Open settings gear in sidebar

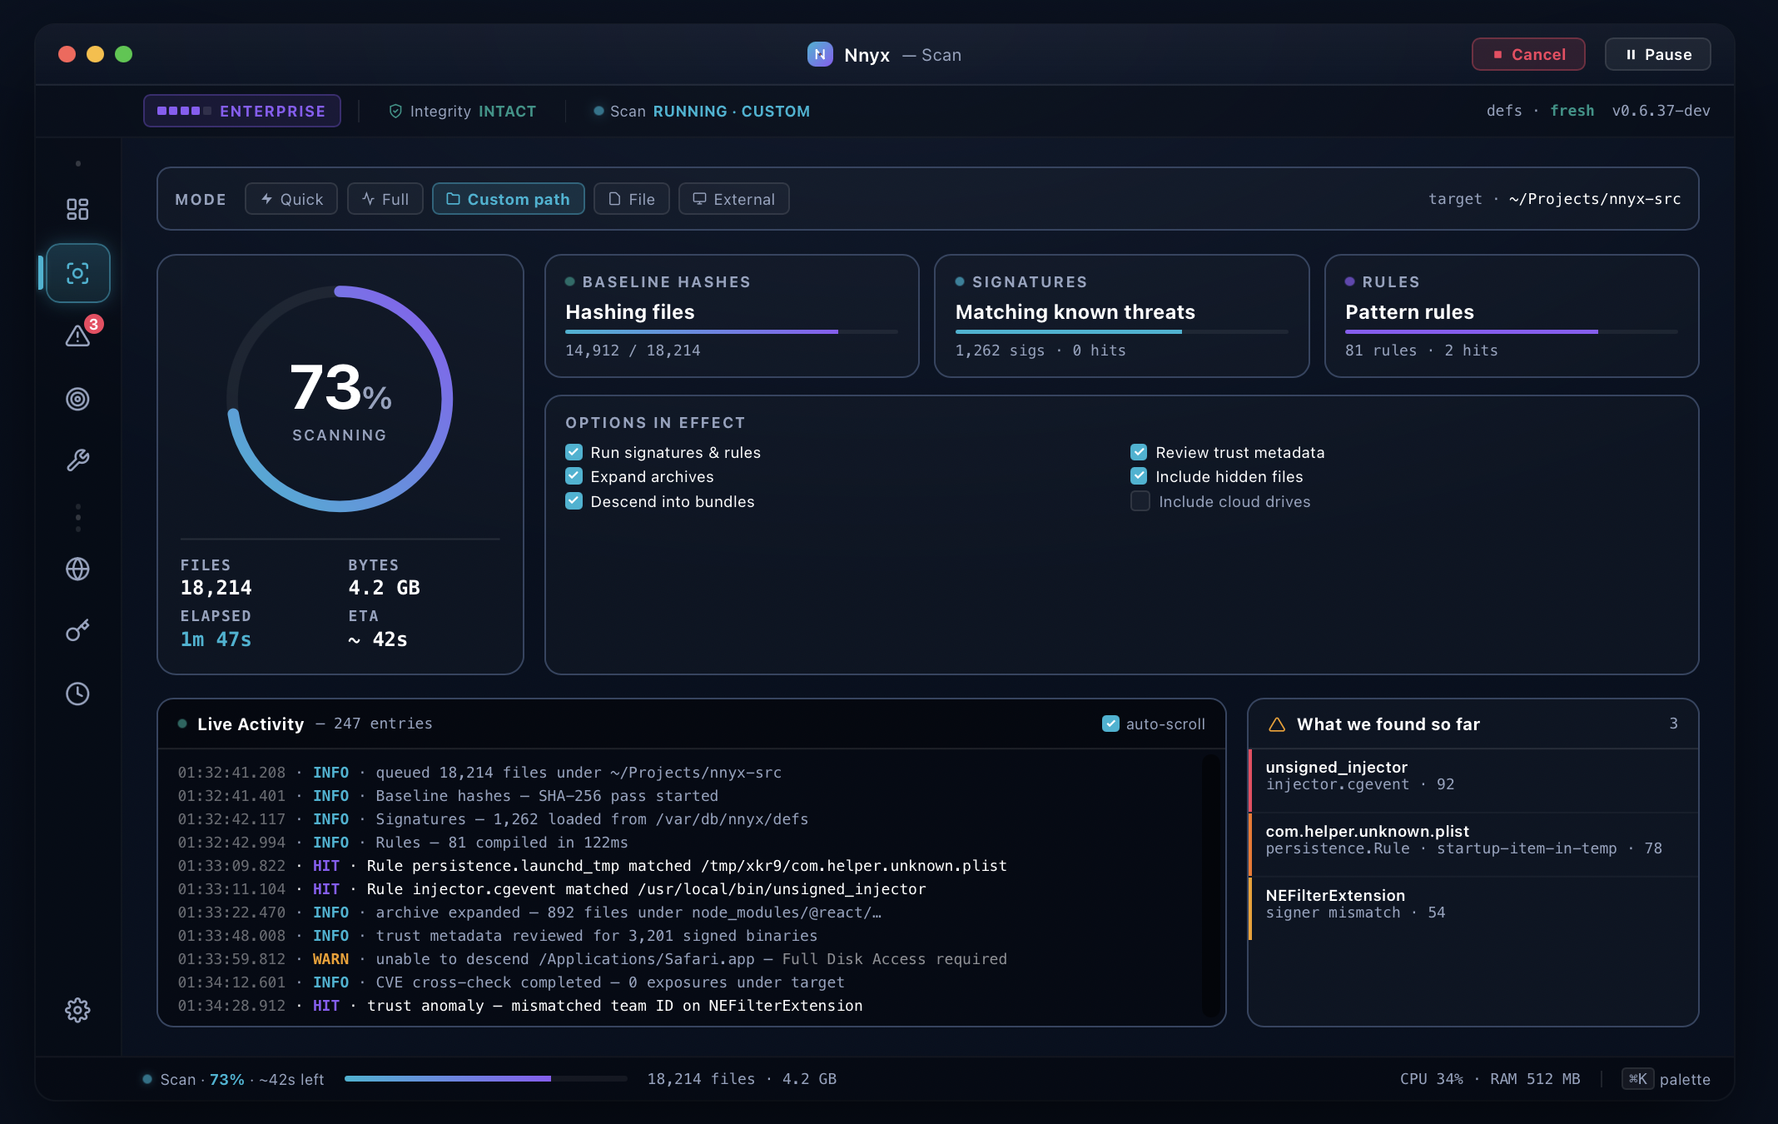point(77,1010)
